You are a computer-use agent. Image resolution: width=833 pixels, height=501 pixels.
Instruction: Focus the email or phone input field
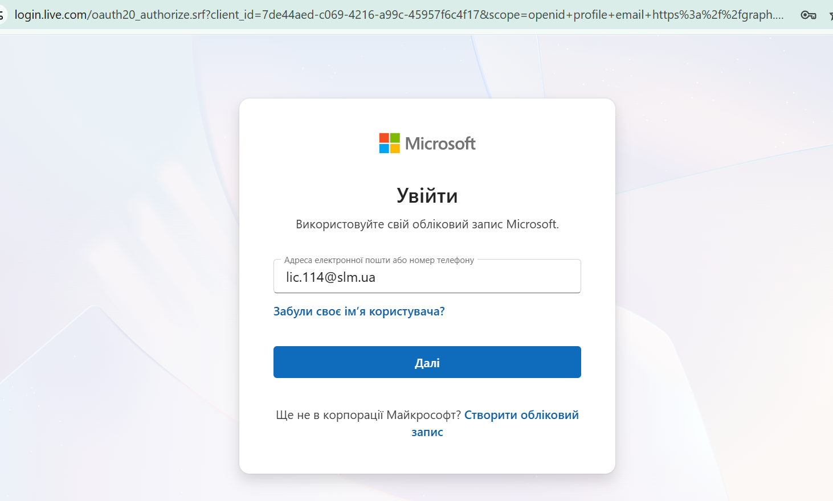pos(427,277)
